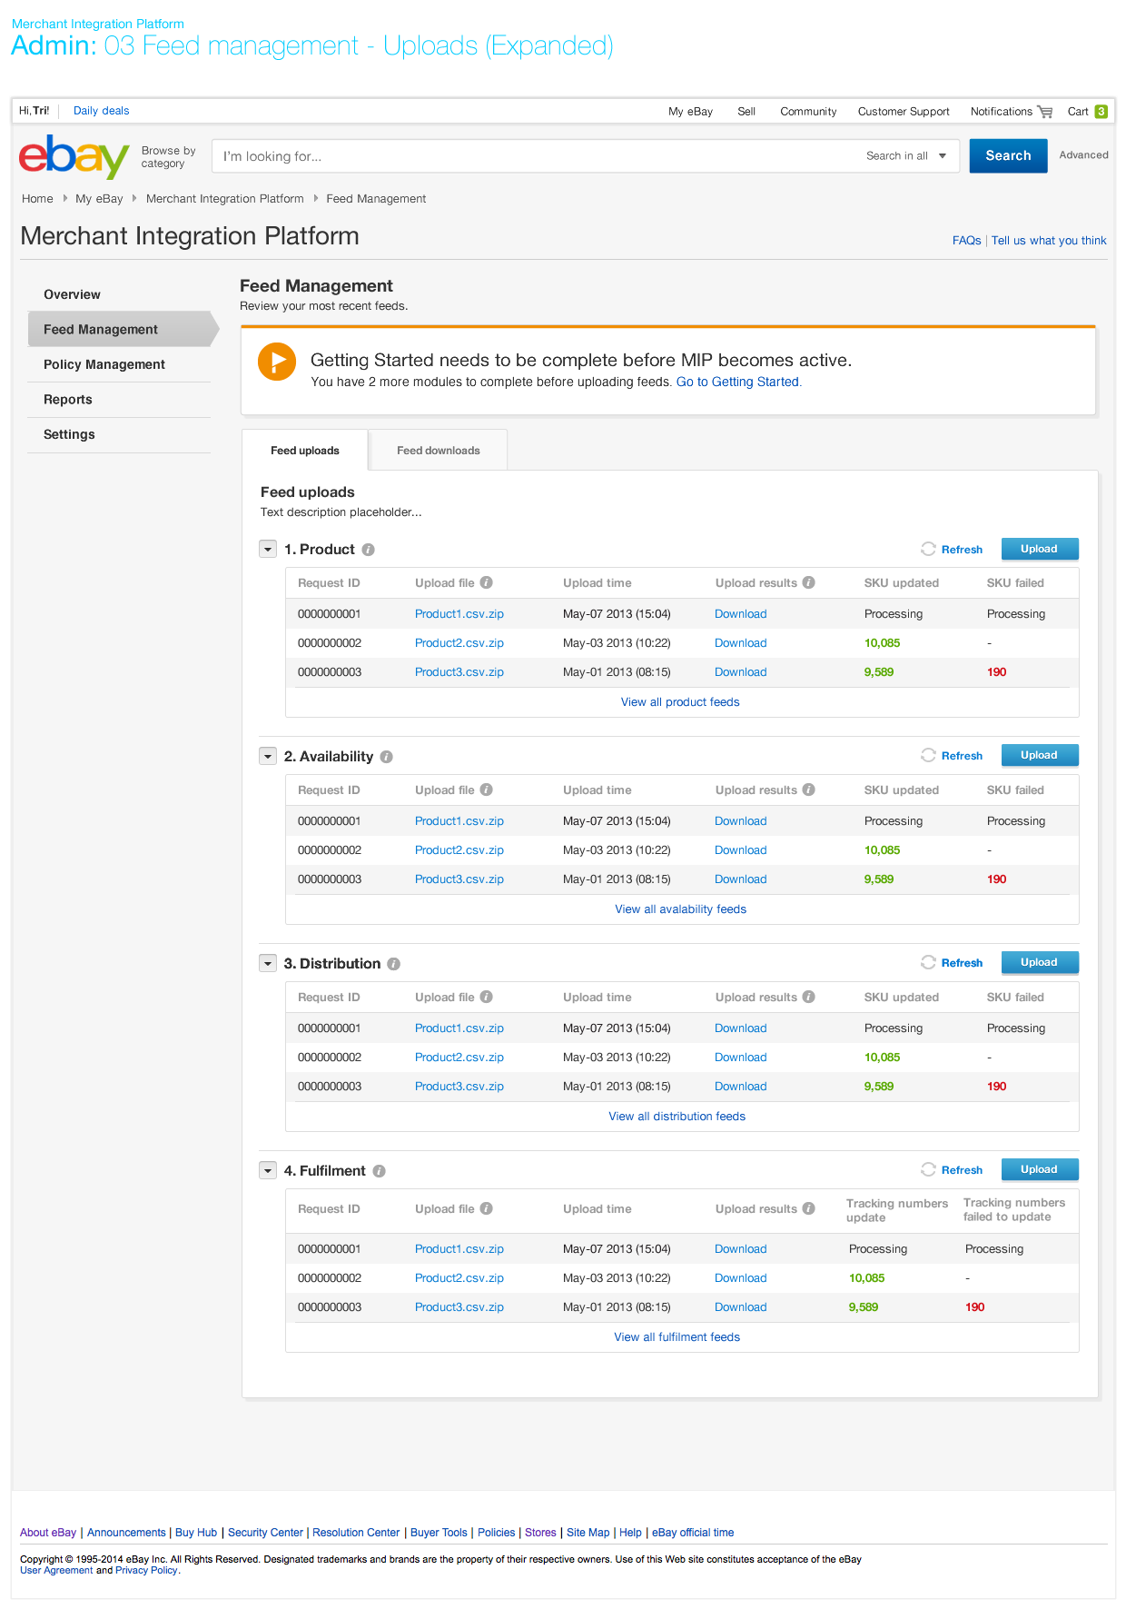Viewport: 1126px width, 1609px height.
Task: Click Upload button for Distribution feeds
Action: [x=1040, y=962]
